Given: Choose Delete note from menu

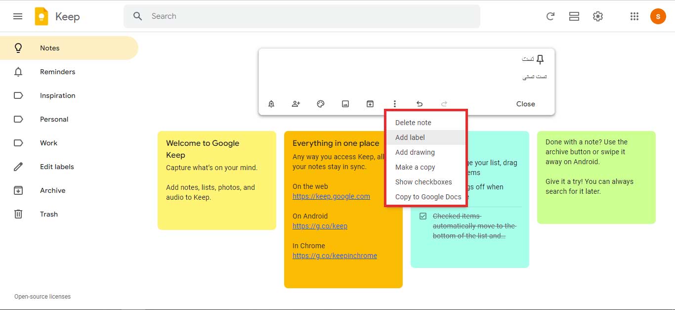Looking at the screenshot, I should [x=425, y=123].
